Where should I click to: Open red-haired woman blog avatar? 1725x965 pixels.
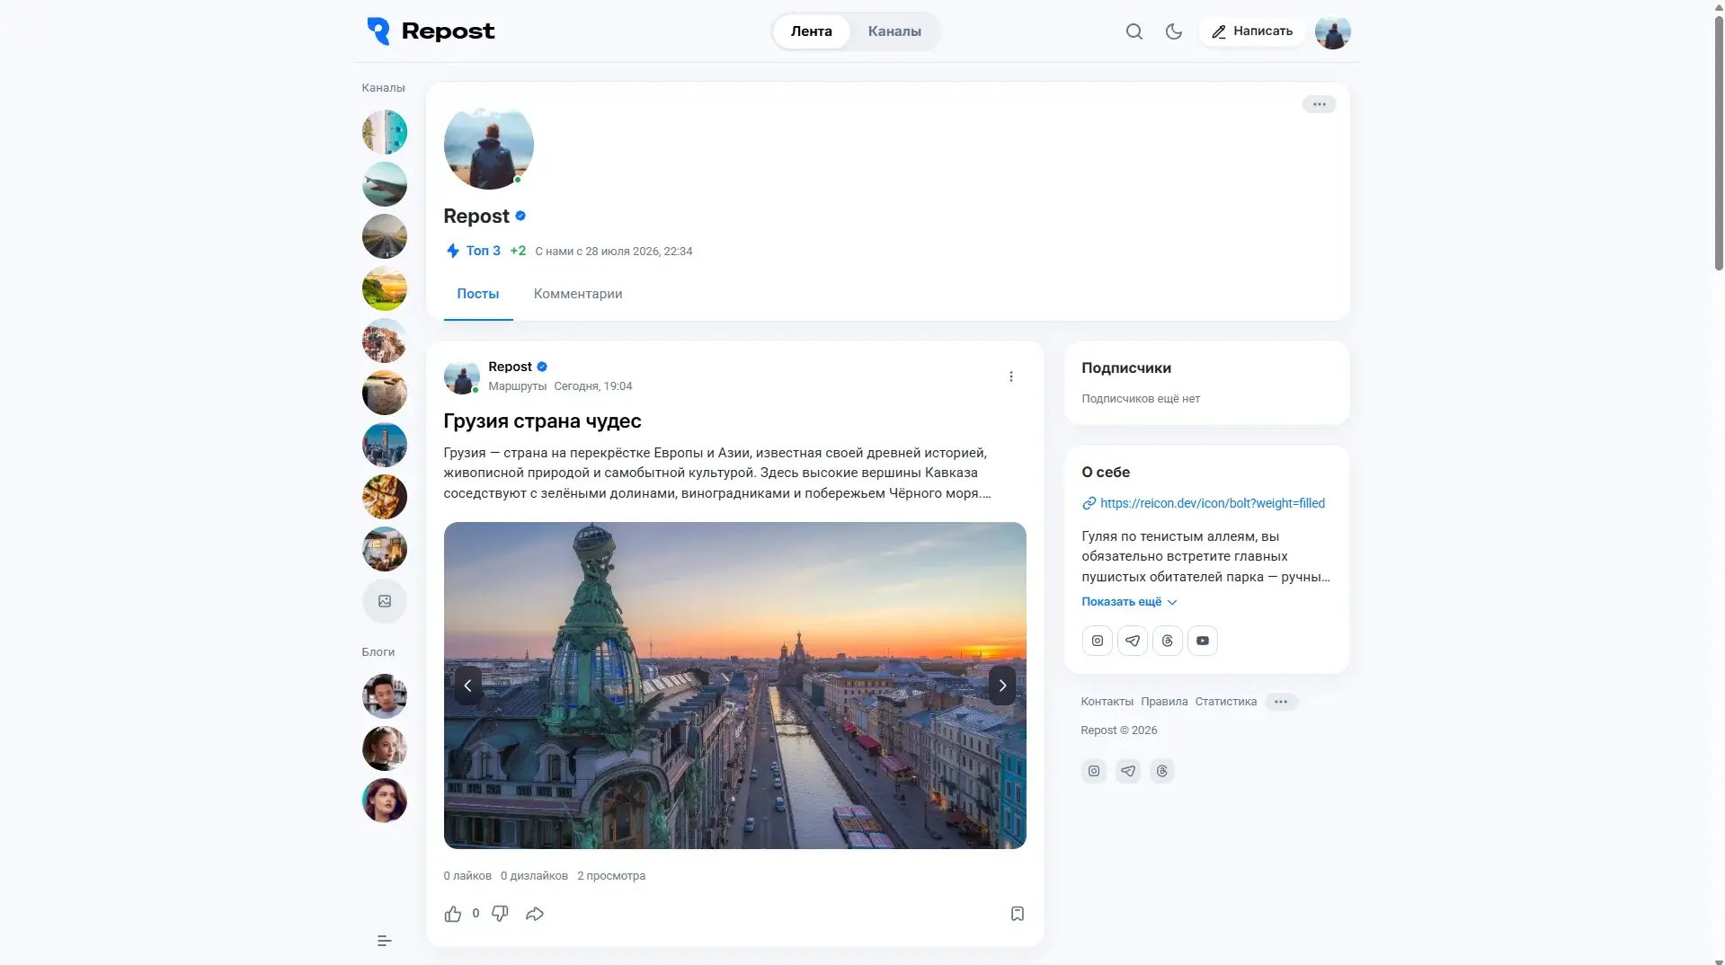[x=384, y=801]
